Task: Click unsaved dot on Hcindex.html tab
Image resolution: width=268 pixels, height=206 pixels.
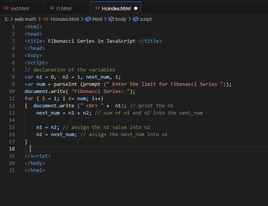Action: coord(136,8)
